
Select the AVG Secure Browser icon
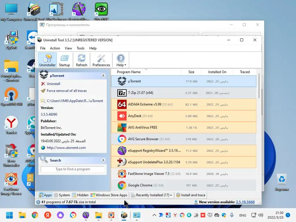tap(122, 139)
